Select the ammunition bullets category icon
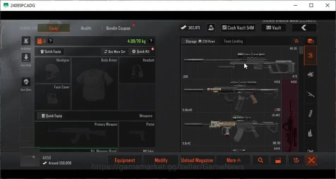This screenshot has width=336, height=179. pos(311,133)
